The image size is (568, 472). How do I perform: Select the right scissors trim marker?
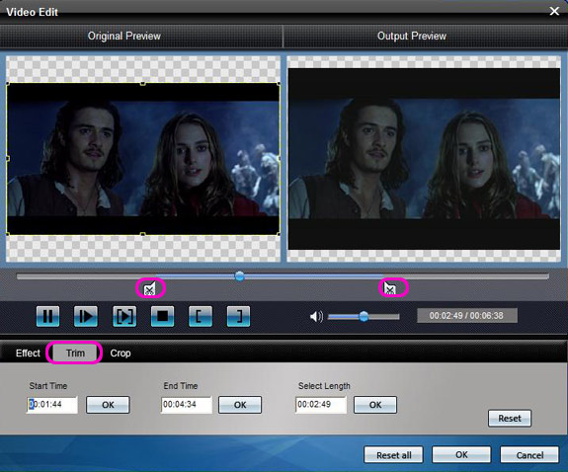pyautogui.click(x=390, y=288)
